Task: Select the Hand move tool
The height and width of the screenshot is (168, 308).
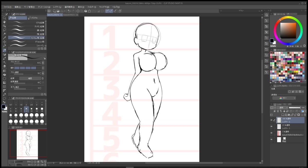Action: (4, 22)
